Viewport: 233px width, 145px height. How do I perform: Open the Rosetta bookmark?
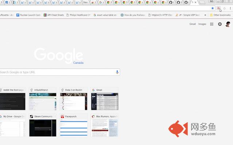coord(7,15)
